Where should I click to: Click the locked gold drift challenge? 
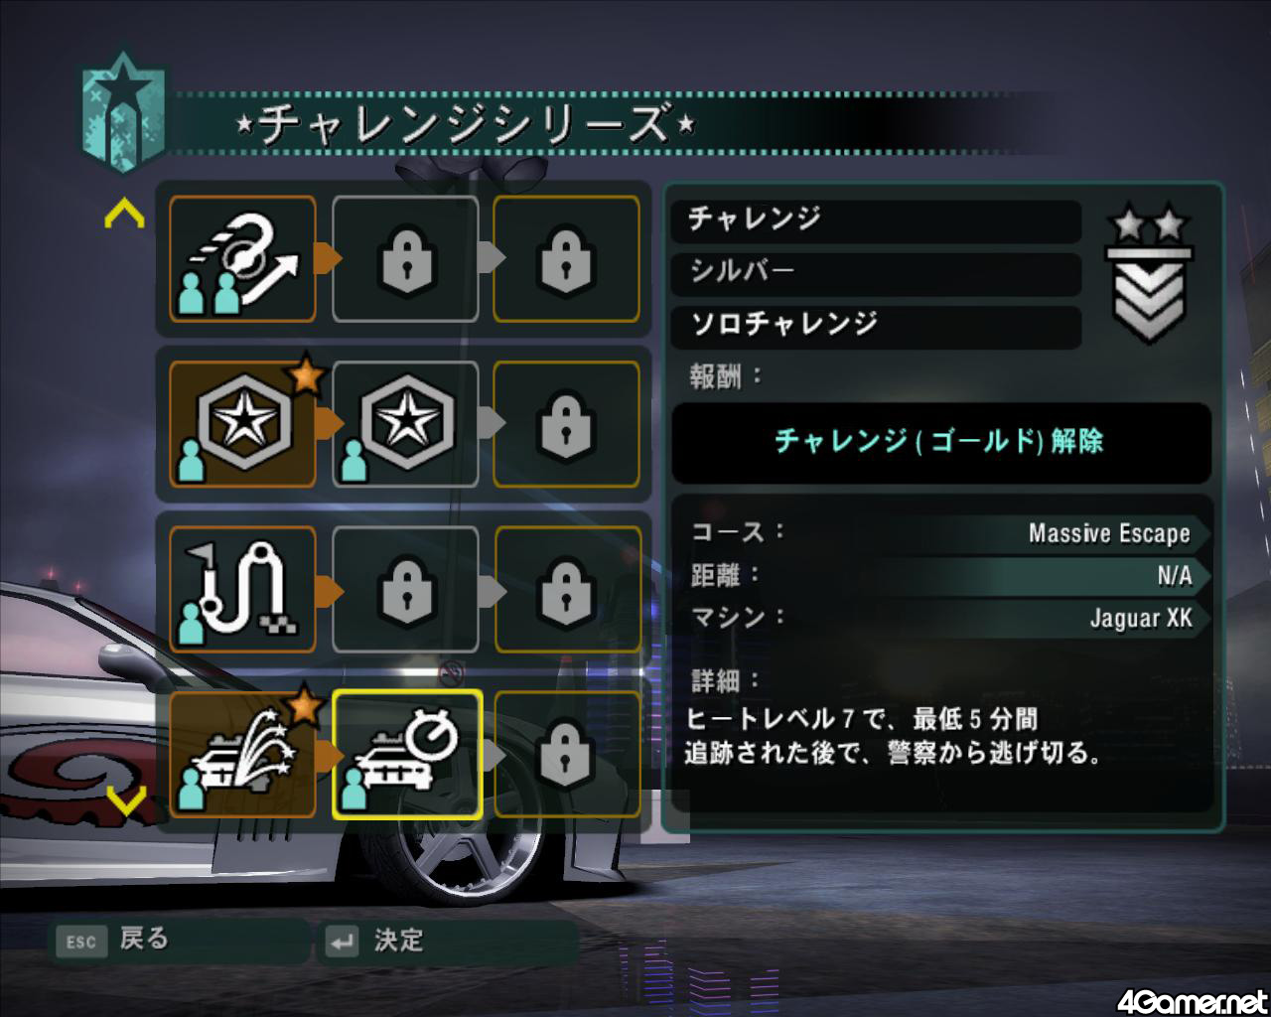point(566,258)
